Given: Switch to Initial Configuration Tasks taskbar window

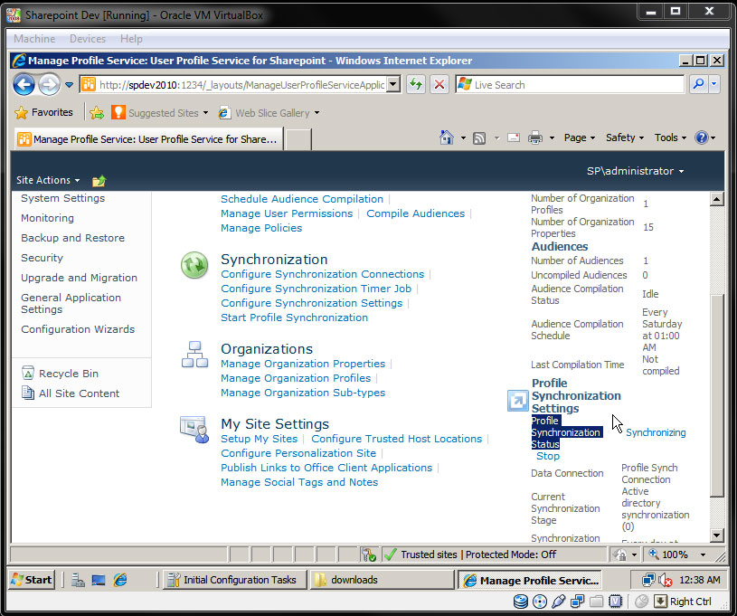Looking at the screenshot, I should (234, 580).
